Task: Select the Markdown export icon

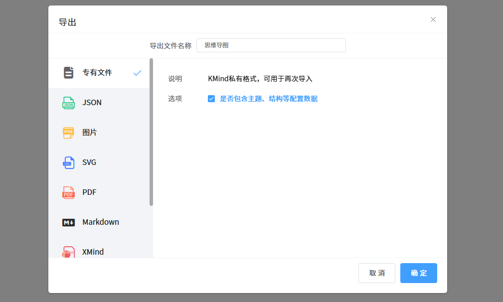Action: click(x=68, y=222)
